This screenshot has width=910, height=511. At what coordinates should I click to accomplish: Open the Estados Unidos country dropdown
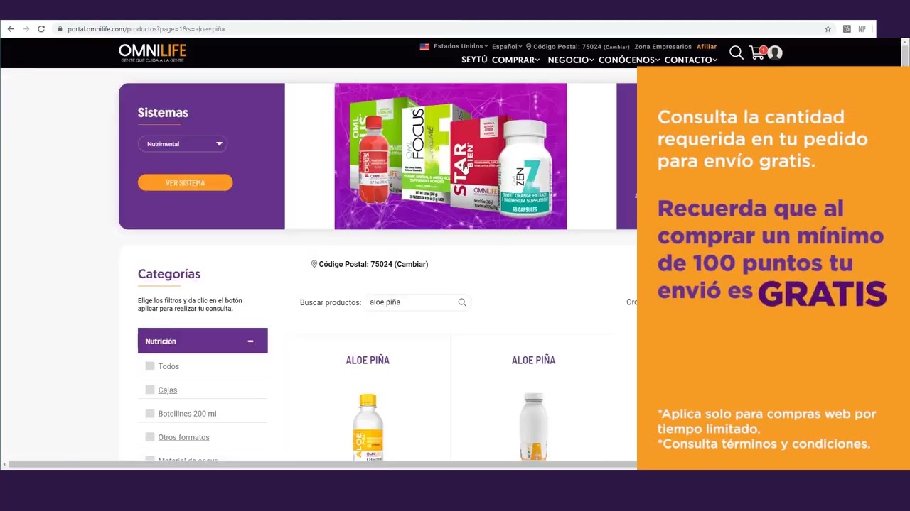[x=461, y=47]
